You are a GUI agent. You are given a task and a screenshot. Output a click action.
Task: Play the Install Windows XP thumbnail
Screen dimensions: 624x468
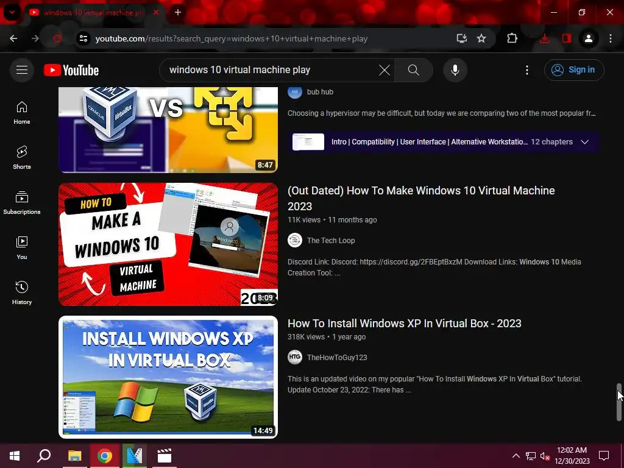168,377
